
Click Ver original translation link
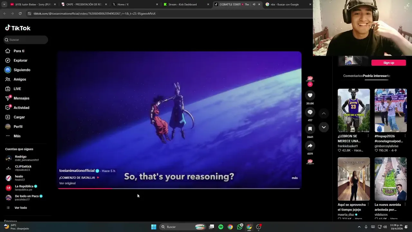click(67, 183)
